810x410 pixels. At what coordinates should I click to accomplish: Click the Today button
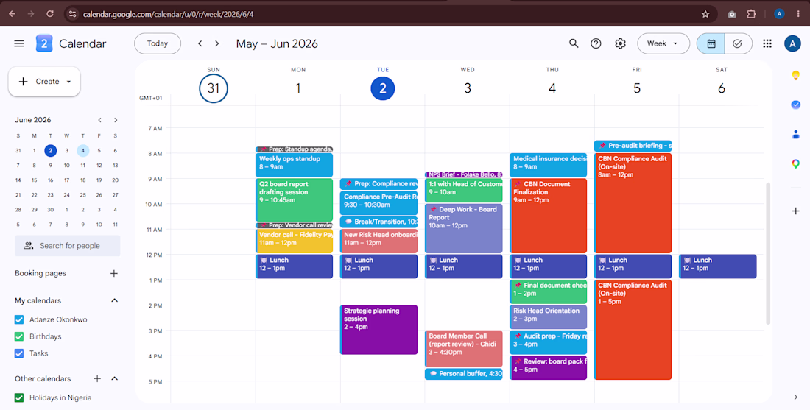coord(158,44)
